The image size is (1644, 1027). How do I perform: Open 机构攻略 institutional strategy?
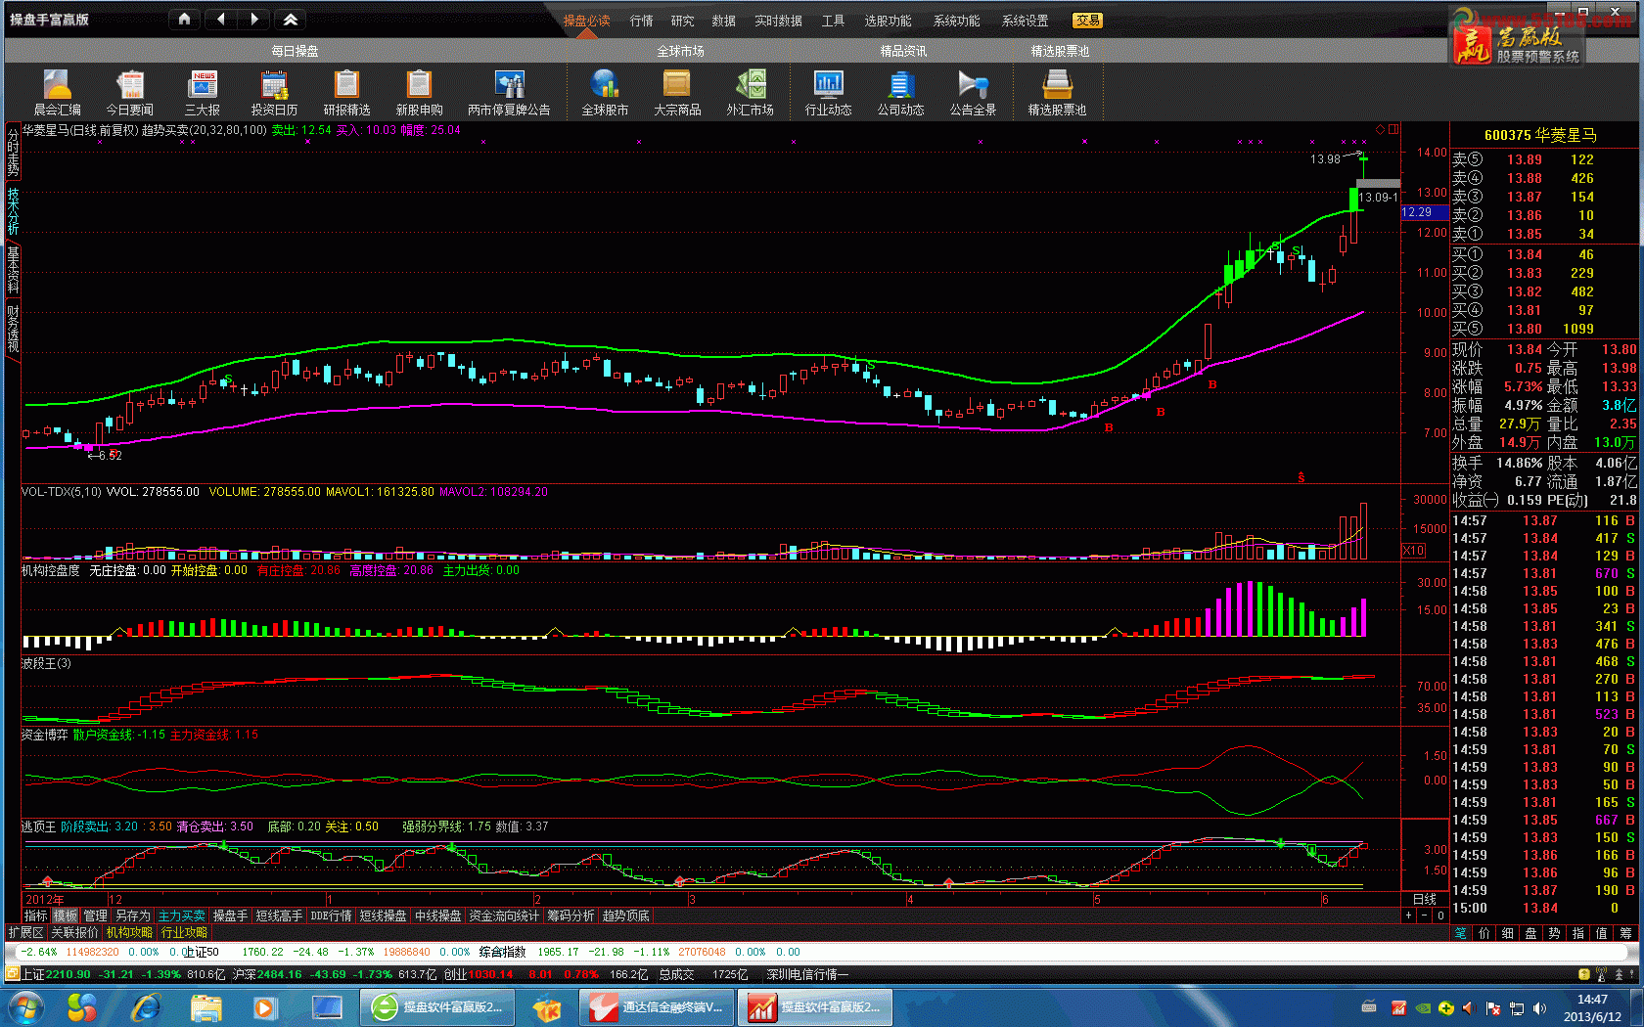129,932
